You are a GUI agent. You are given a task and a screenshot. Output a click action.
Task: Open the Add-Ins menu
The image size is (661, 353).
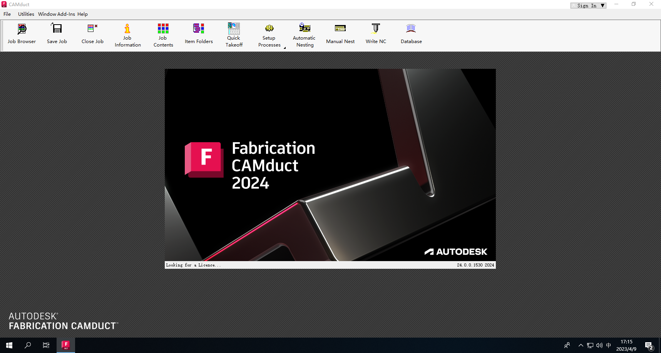coord(66,14)
